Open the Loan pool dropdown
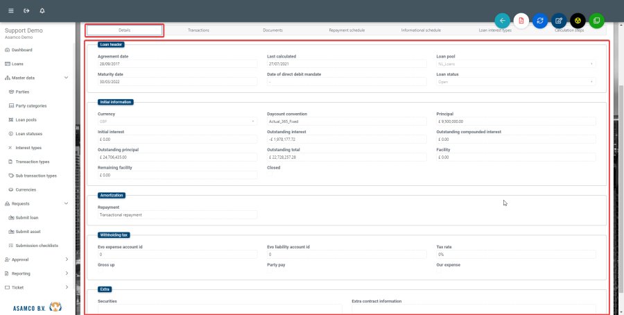624x315 pixels. pos(515,64)
